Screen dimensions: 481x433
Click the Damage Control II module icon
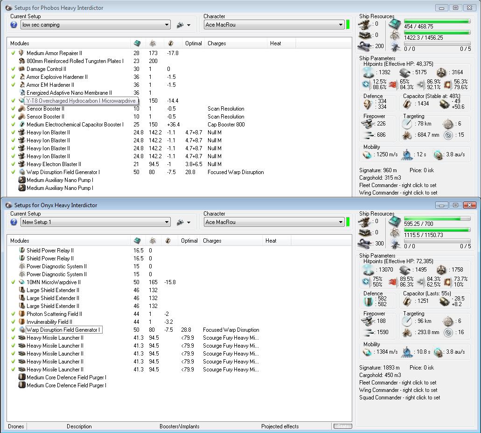[x=21, y=69]
